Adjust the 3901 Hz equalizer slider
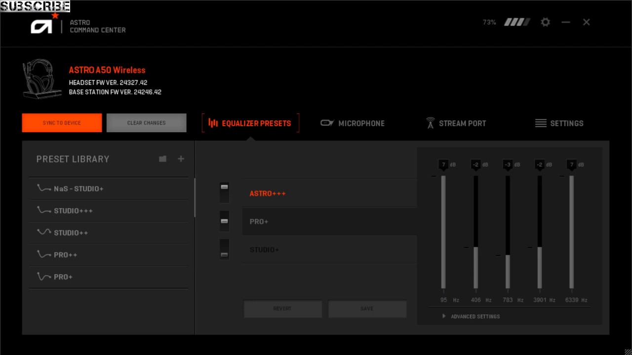 (540, 232)
